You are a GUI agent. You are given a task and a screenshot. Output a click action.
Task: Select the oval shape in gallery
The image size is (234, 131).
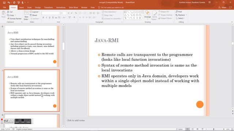(x=137, y=12)
